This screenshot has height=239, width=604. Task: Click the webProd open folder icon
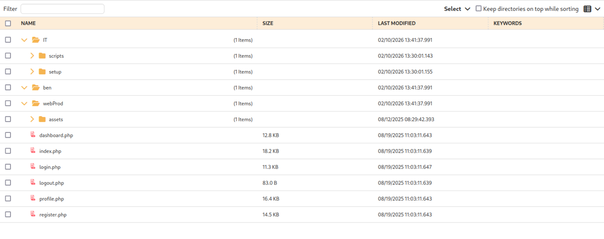click(36, 104)
